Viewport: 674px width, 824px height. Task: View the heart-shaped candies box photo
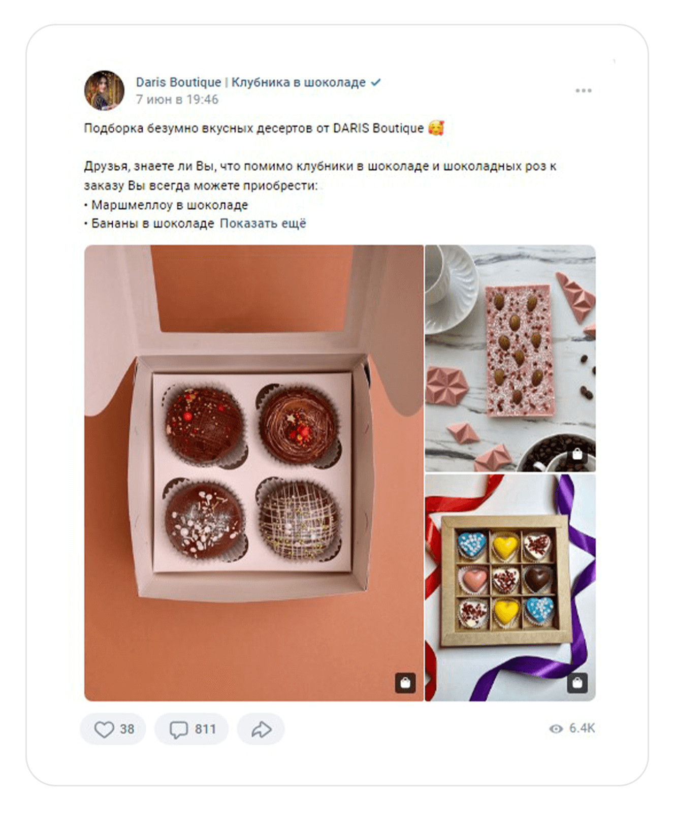[x=510, y=588]
